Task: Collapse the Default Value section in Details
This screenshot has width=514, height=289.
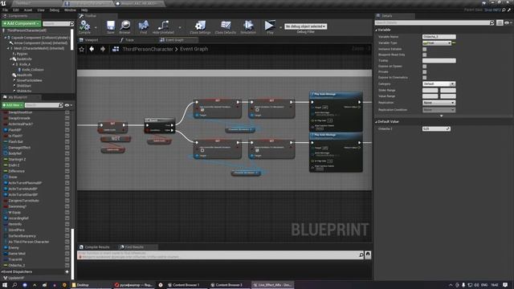Action: (x=377, y=121)
